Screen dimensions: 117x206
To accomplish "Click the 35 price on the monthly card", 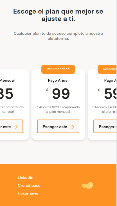I will point(6,94).
